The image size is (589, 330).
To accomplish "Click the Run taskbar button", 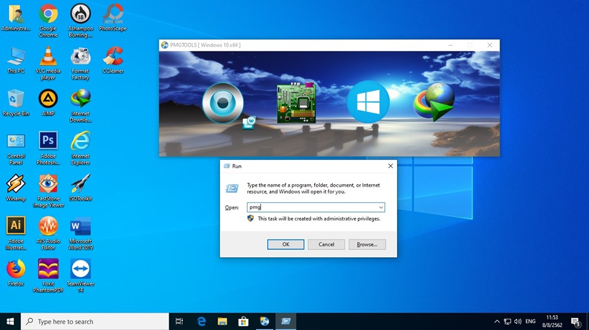I will pos(286,321).
